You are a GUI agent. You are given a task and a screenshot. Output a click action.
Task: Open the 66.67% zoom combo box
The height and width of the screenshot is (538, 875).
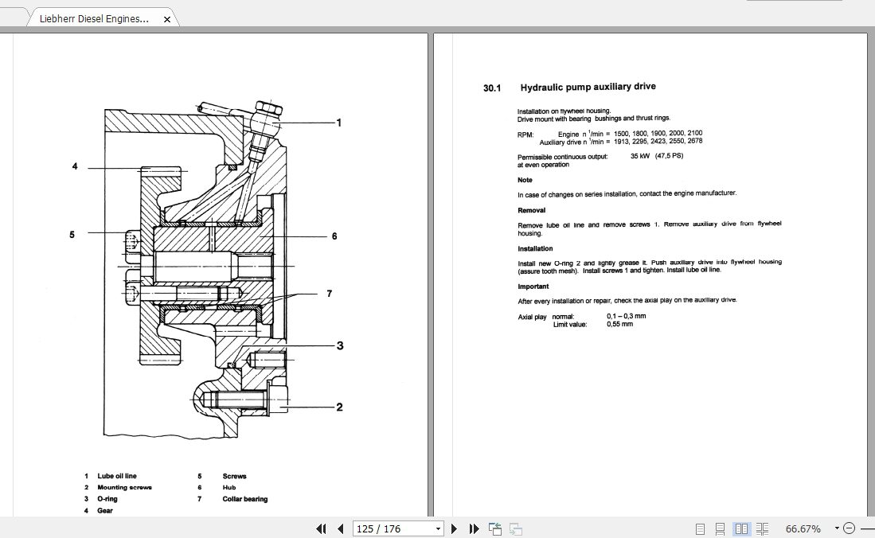(x=802, y=528)
